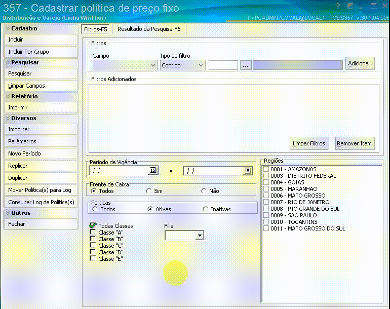390x309 pixels.
Task: Click Mover Política(s) para Log
Action: point(41,190)
